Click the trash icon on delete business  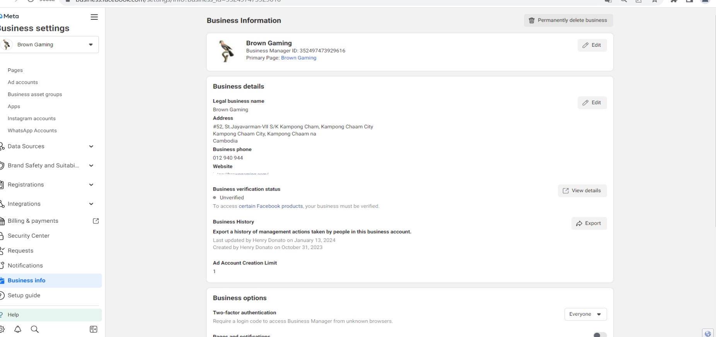pos(532,20)
